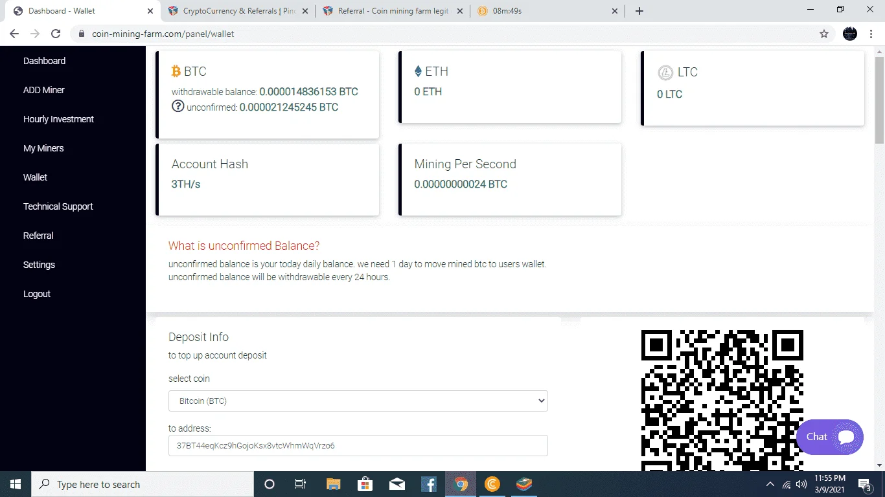Open the taskbar clock showing 11:55 PM
Image resolution: width=885 pixels, height=497 pixels.
pos(830,484)
